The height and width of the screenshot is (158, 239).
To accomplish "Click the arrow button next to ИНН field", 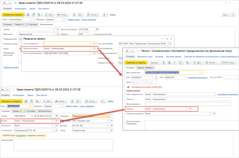I will pyautogui.click(x=156, y=78).
